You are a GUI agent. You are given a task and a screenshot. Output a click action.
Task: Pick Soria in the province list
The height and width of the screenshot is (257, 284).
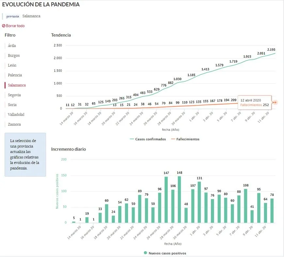point(12,105)
